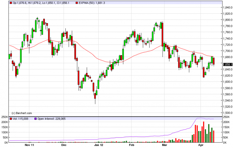Click the 1,600.0 price axis label
233x148 pixels.
click(228, 82)
